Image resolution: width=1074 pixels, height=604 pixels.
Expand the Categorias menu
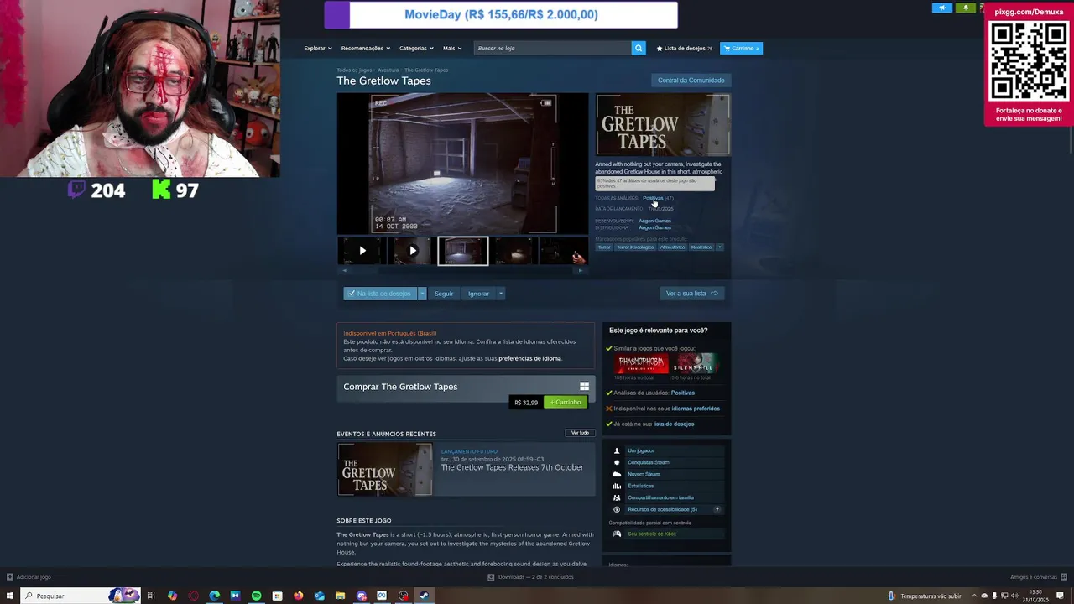pyautogui.click(x=416, y=48)
